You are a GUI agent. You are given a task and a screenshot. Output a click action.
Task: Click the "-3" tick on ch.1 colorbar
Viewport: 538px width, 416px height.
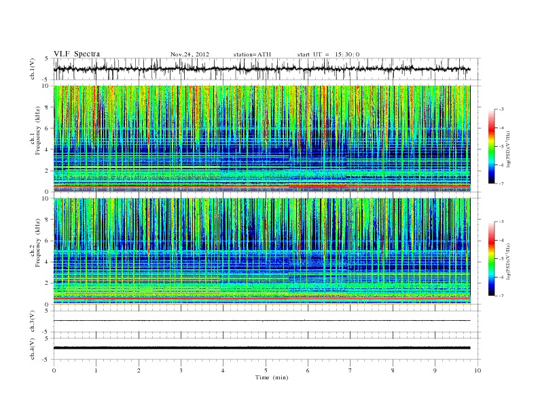[501, 109]
